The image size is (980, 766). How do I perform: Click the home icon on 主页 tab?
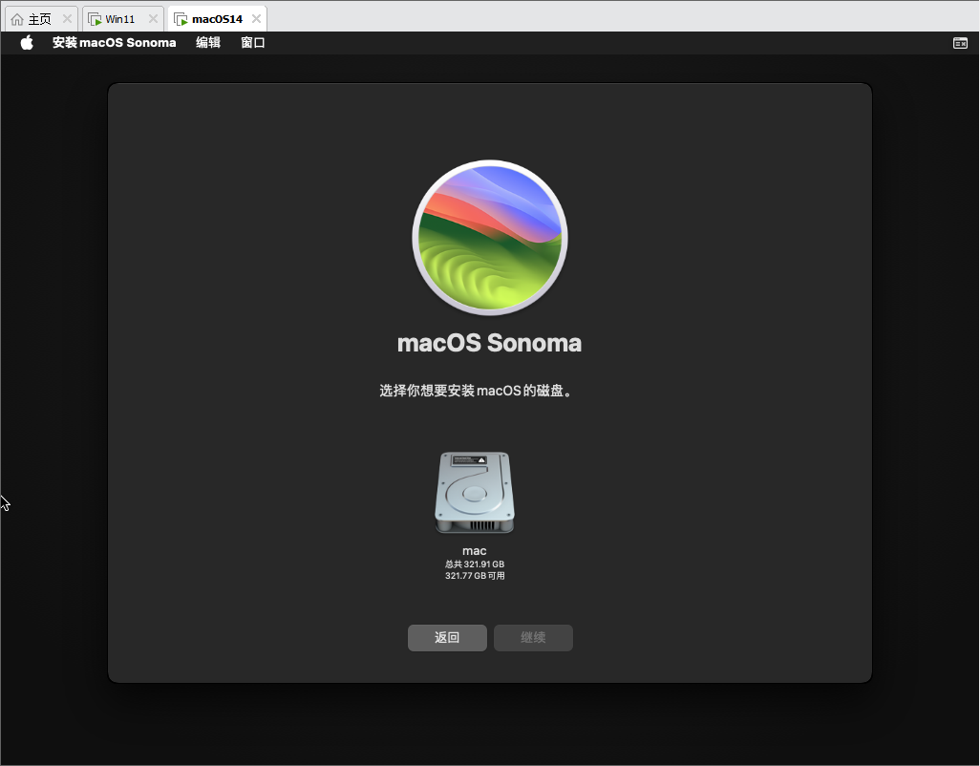tap(17, 19)
